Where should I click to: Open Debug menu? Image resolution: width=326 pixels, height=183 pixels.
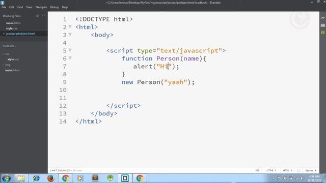55,7
